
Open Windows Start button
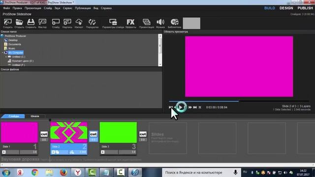click(6, 173)
